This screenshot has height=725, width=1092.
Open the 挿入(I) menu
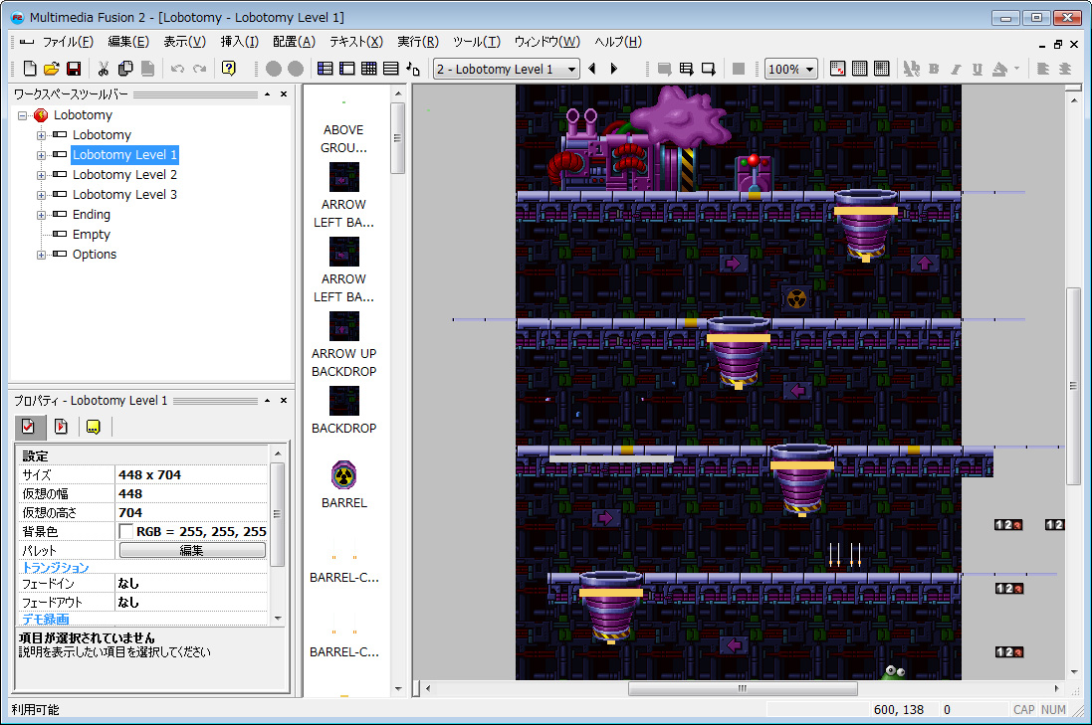[x=239, y=42]
